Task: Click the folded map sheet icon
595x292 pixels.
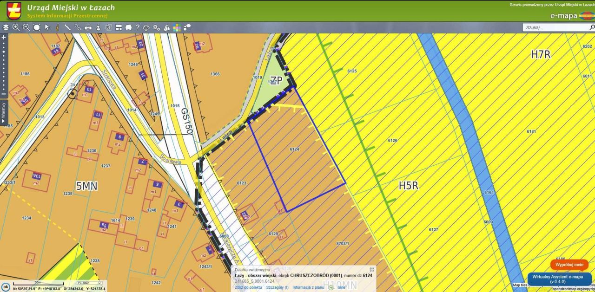Action: click(166, 27)
